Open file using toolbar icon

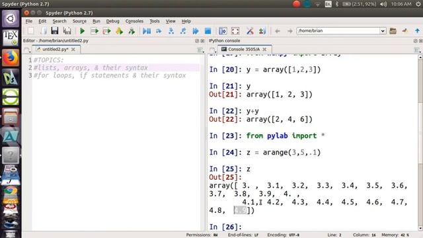click(43, 31)
